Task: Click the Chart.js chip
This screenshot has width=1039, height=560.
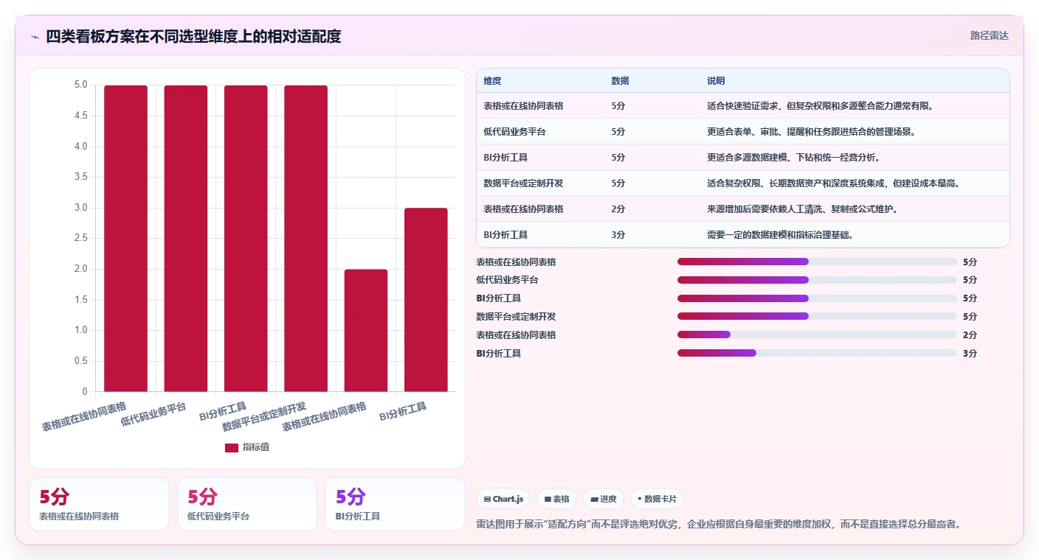Action: pos(503,499)
